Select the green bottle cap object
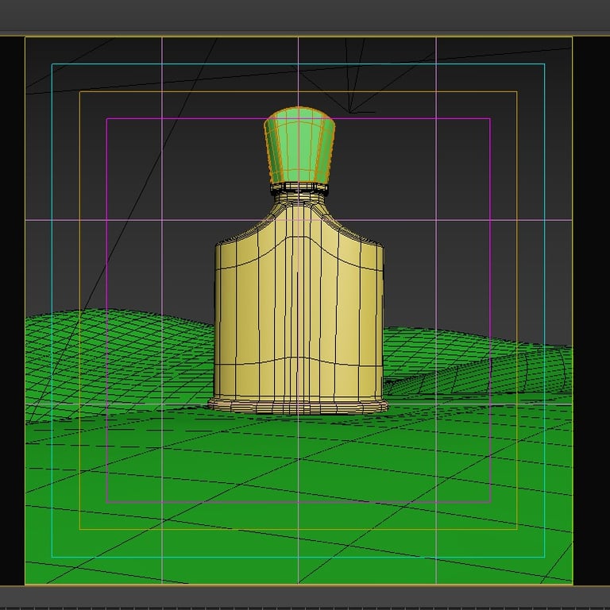The width and height of the screenshot is (610, 610). 299,145
